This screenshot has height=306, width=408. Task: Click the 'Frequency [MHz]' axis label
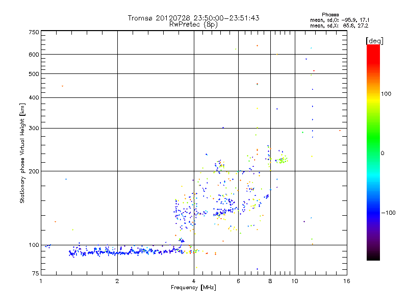pos(193,288)
